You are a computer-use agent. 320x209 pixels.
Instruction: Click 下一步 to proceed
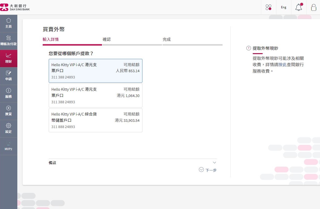point(208,170)
